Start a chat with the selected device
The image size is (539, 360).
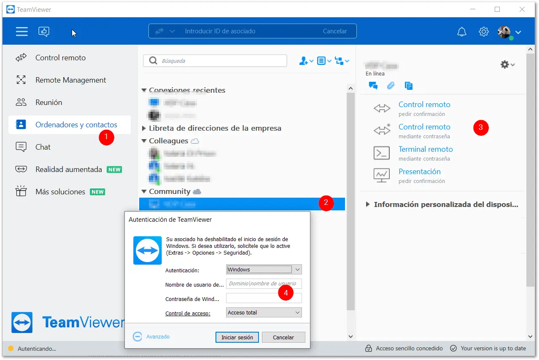[373, 86]
